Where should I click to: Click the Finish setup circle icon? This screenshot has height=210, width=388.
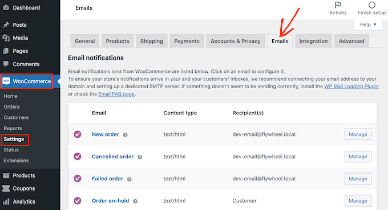(371, 5)
